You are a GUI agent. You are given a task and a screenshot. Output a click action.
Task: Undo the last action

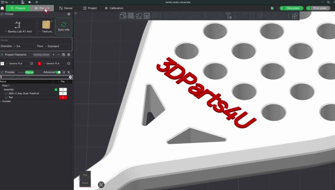(29, 2)
